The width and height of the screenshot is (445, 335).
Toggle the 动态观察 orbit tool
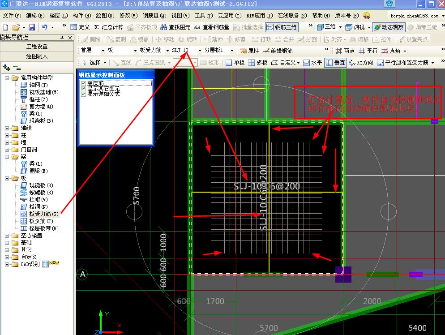(389, 27)
